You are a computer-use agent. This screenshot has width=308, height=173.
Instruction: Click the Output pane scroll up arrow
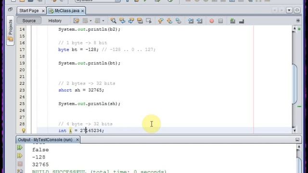(299, 147)
